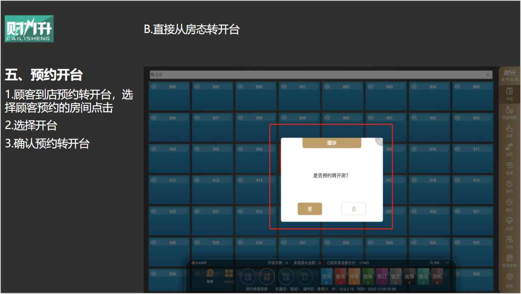Select room 927 tile
521x294 pixels.
pyautogui.click(x=473, y=221)
